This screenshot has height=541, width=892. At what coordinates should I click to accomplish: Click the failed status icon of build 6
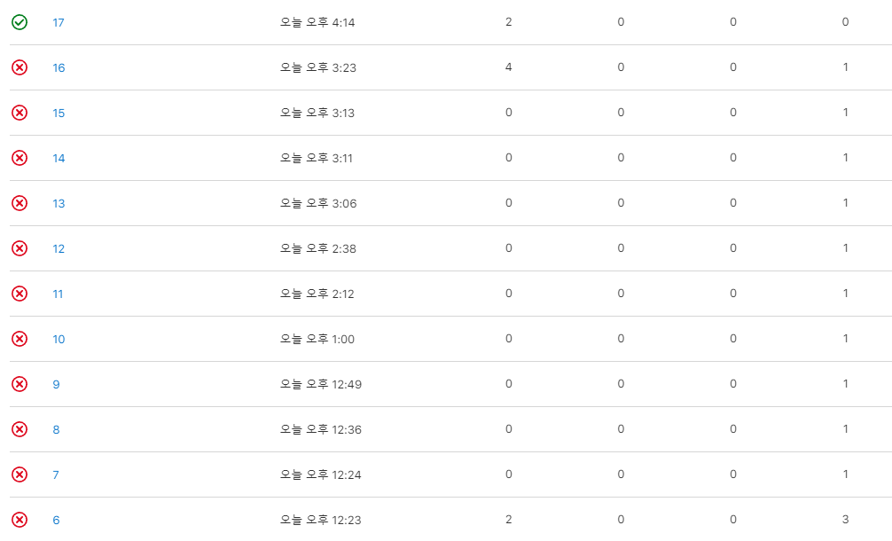20,520
